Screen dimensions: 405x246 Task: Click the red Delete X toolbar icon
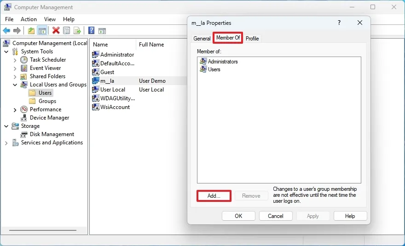point(56,31)
